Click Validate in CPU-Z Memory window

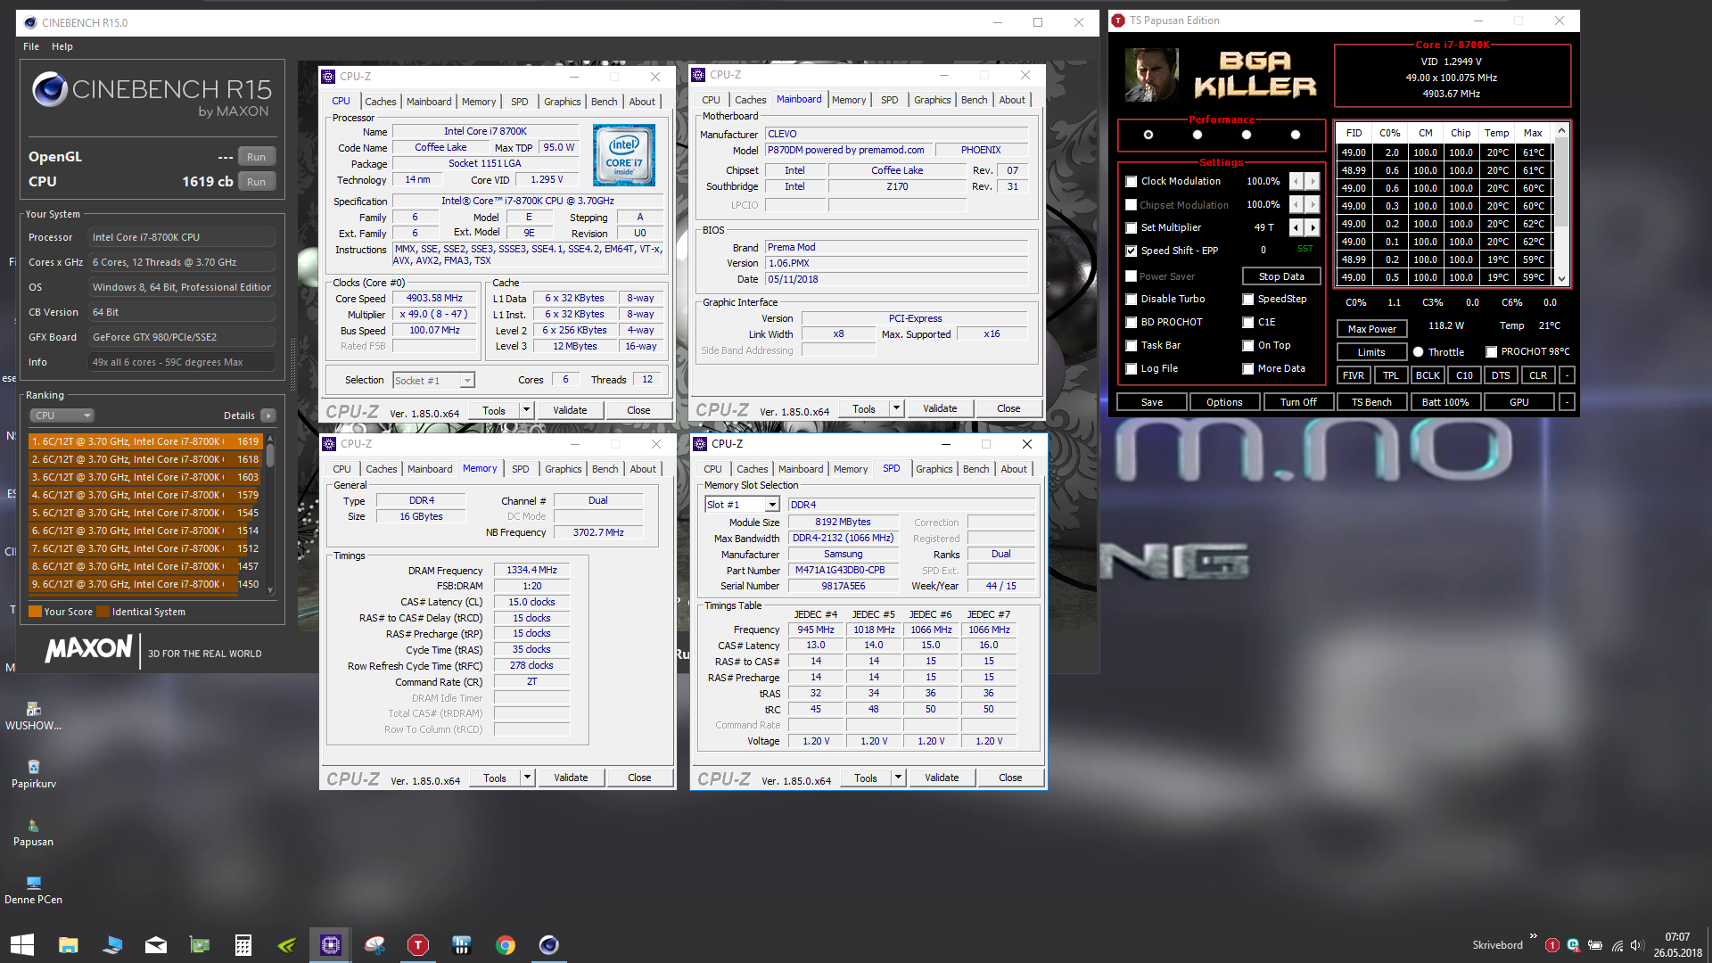571,778
